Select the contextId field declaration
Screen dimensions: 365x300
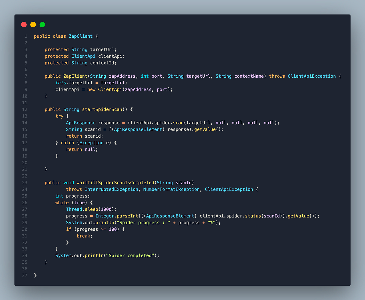(x=103, y=63)
